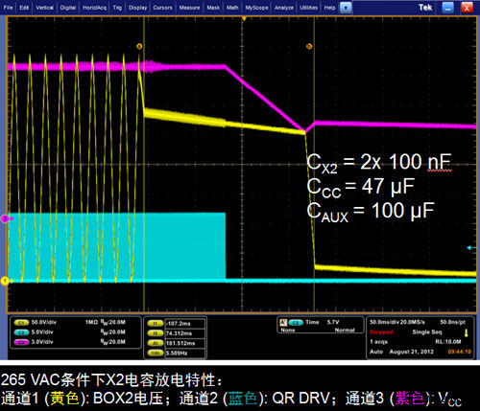Click the orange trigger position marker at top
Image resolution: width=480 pixels, height=411 pixels.
pos(244,19)
